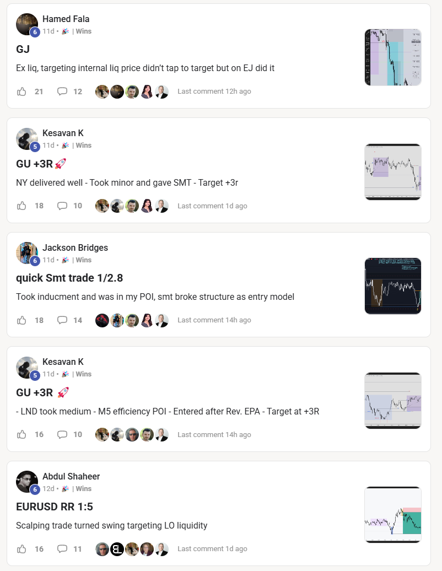Like Hamed Fala's GJ post
442x571 pixels.
21,91
